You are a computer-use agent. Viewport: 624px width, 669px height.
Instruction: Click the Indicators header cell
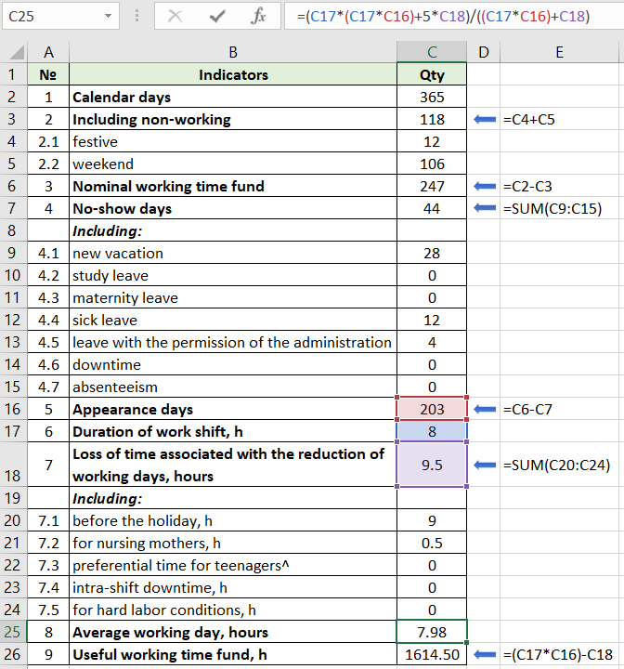pos(233,74)
